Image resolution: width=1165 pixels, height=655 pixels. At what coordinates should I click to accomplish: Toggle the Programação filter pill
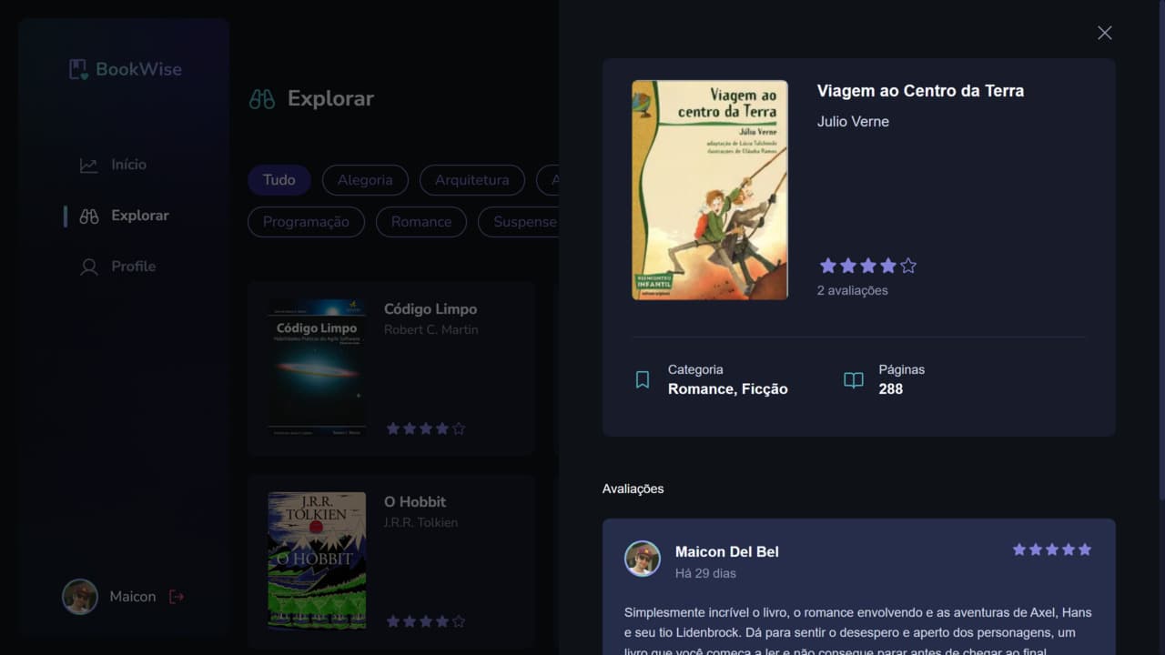306,221
